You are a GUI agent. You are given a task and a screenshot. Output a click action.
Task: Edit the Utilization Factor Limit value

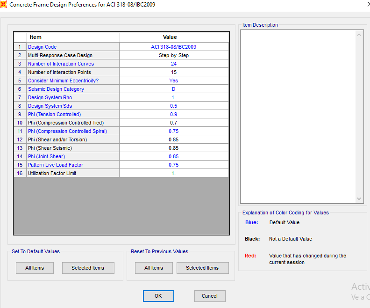(x=174, y=173)
